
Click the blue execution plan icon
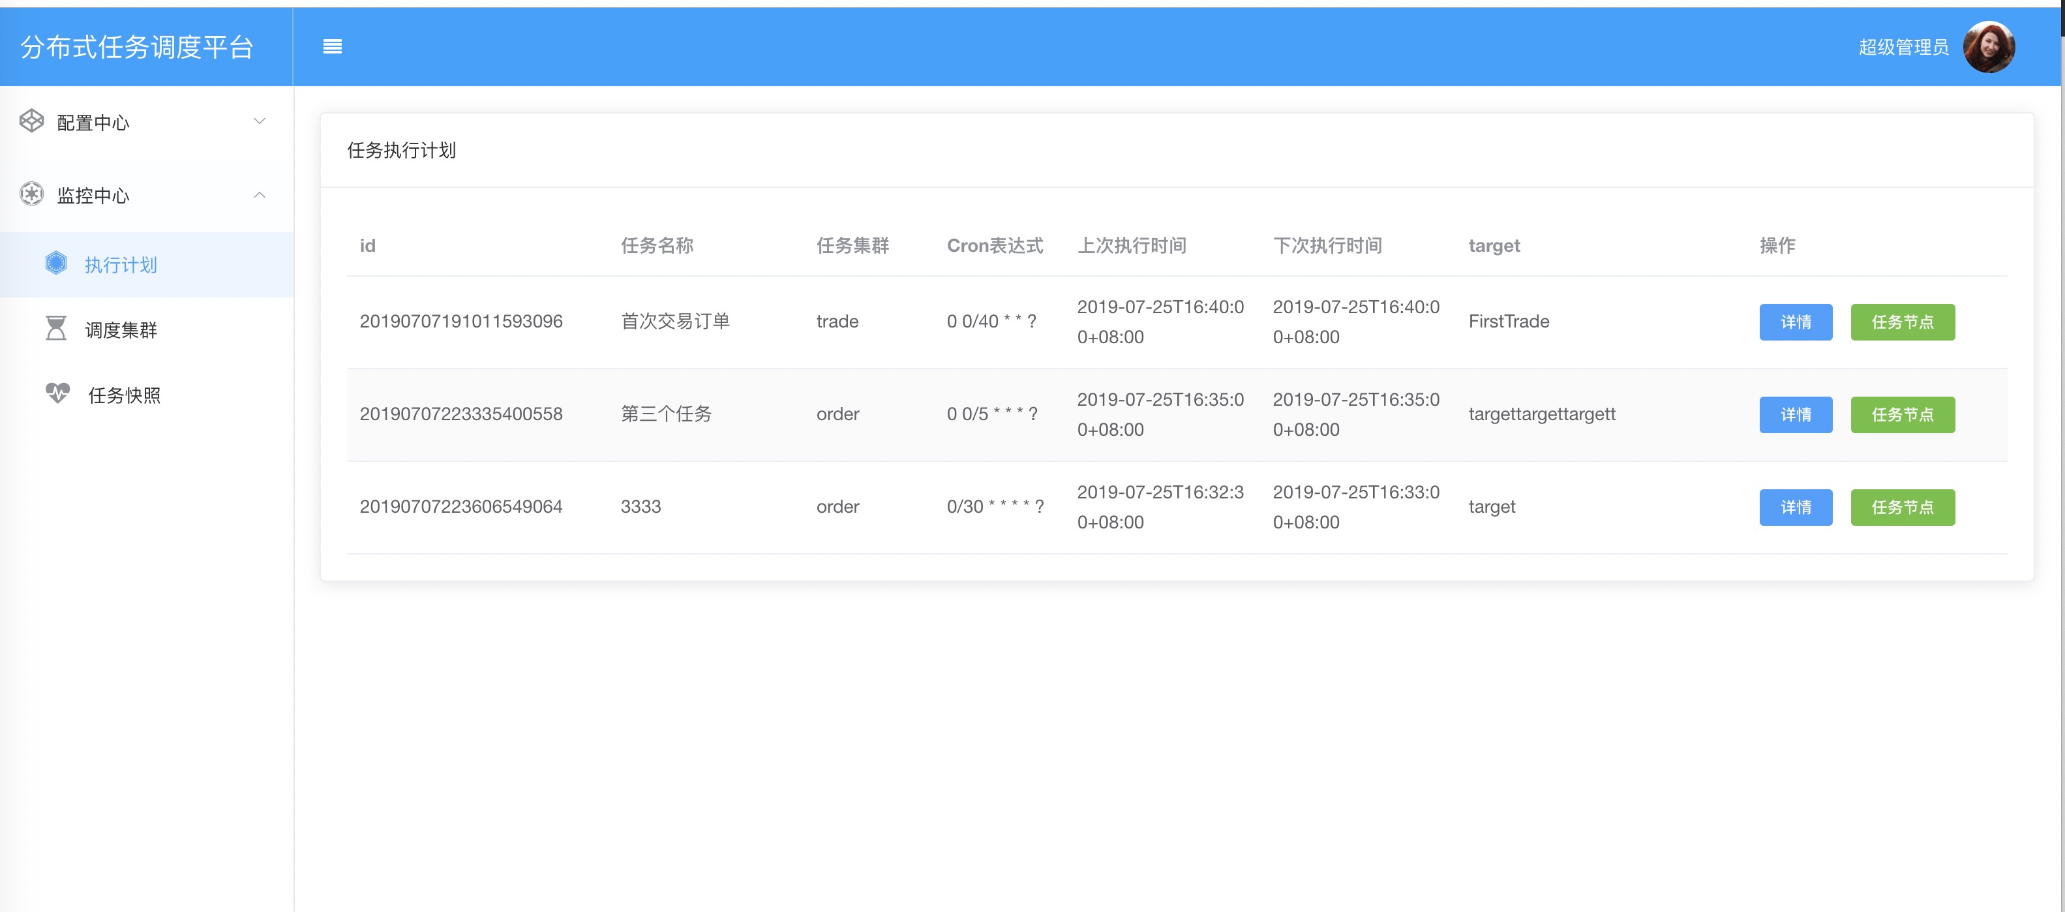[56, 263]
